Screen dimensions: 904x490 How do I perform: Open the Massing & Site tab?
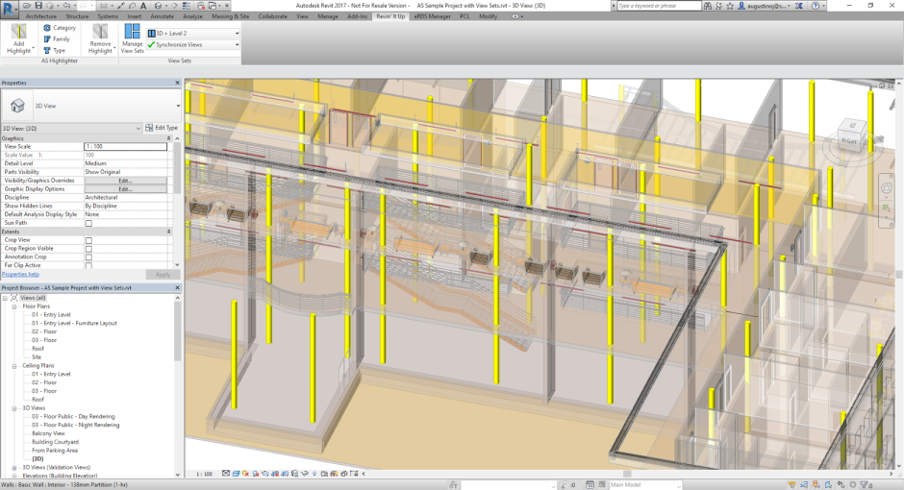[230, 16]
